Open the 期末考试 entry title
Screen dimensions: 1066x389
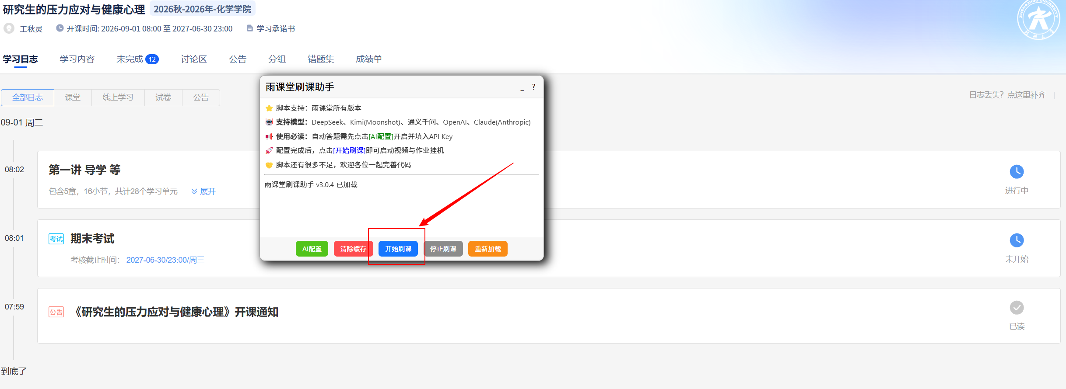pos(92,239)
